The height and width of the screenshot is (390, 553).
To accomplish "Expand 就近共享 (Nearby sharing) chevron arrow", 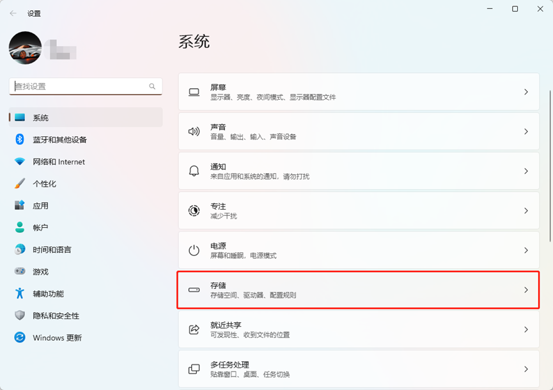I will (x=526, y=329).
